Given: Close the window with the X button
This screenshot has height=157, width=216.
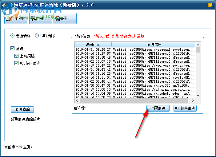Looking at the screenshot, I should pos(210,5).
